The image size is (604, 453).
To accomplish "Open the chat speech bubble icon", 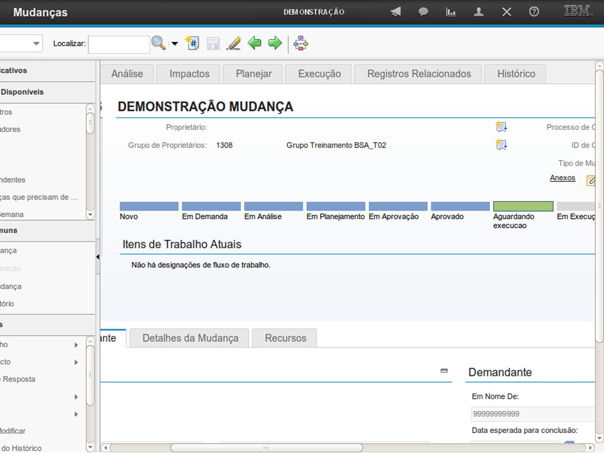I will point(424,12).
